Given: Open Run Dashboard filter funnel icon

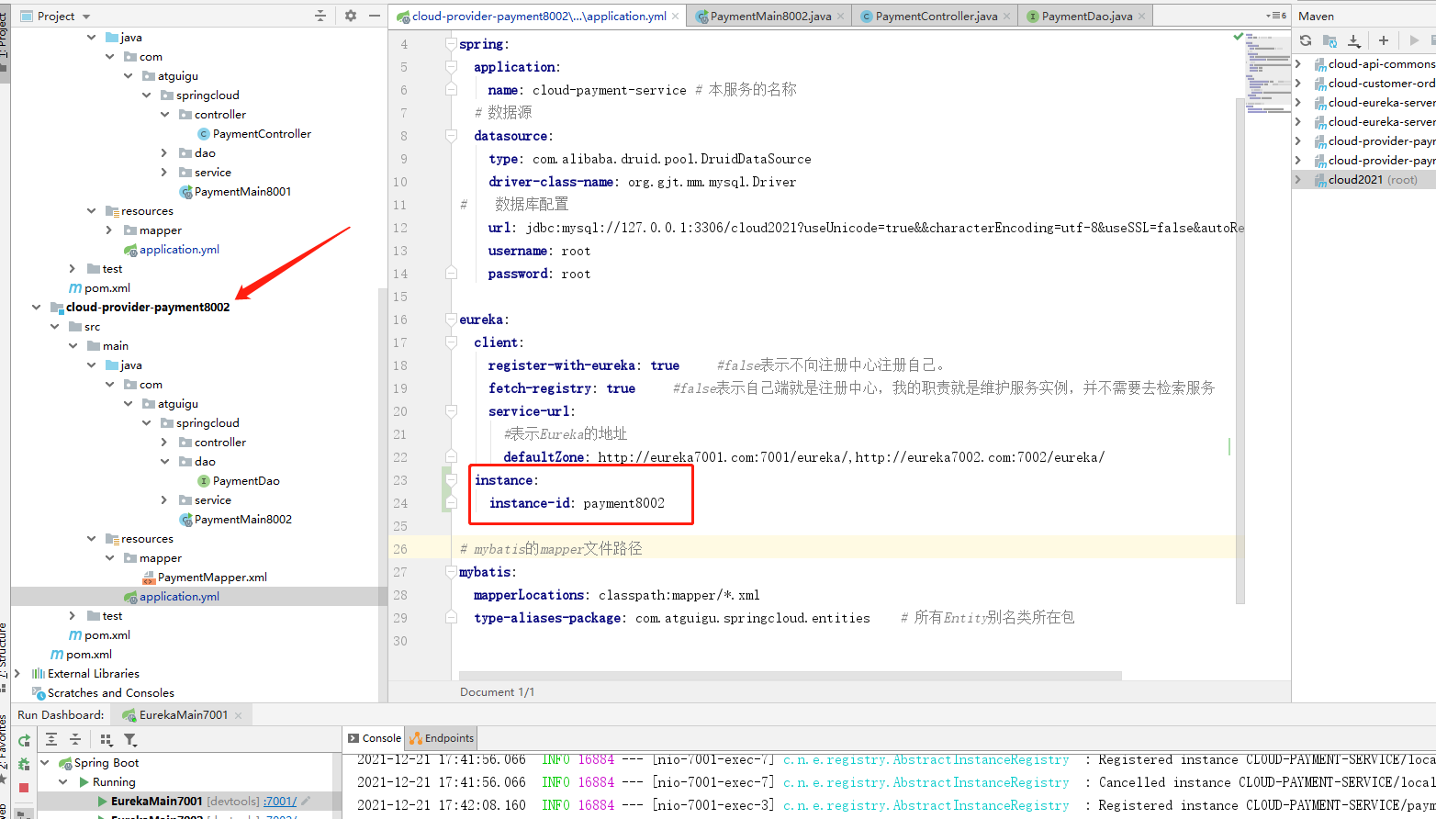Looking at the screenshot, I should coord(130,739).
